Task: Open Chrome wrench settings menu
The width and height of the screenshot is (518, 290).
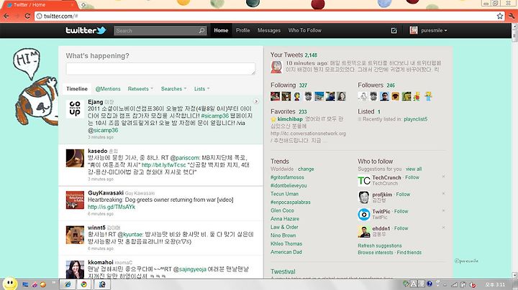Action: coord(512,16)
